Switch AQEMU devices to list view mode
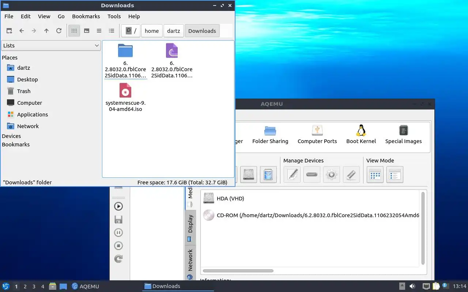Image resolution: width=468 pixels, height=292 pixels. pos(395,174)
